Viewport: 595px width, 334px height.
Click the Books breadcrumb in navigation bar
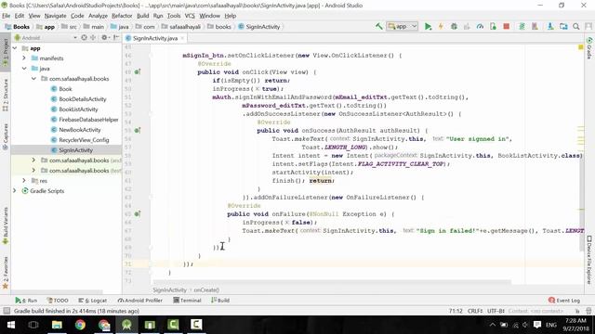coord(18,27)
